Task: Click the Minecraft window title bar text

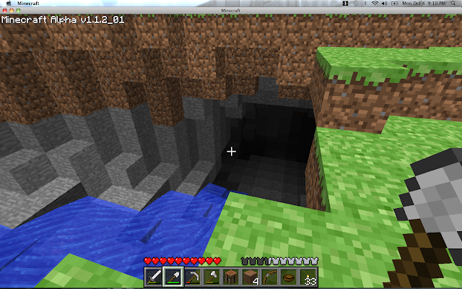Action: coord(231,10)
